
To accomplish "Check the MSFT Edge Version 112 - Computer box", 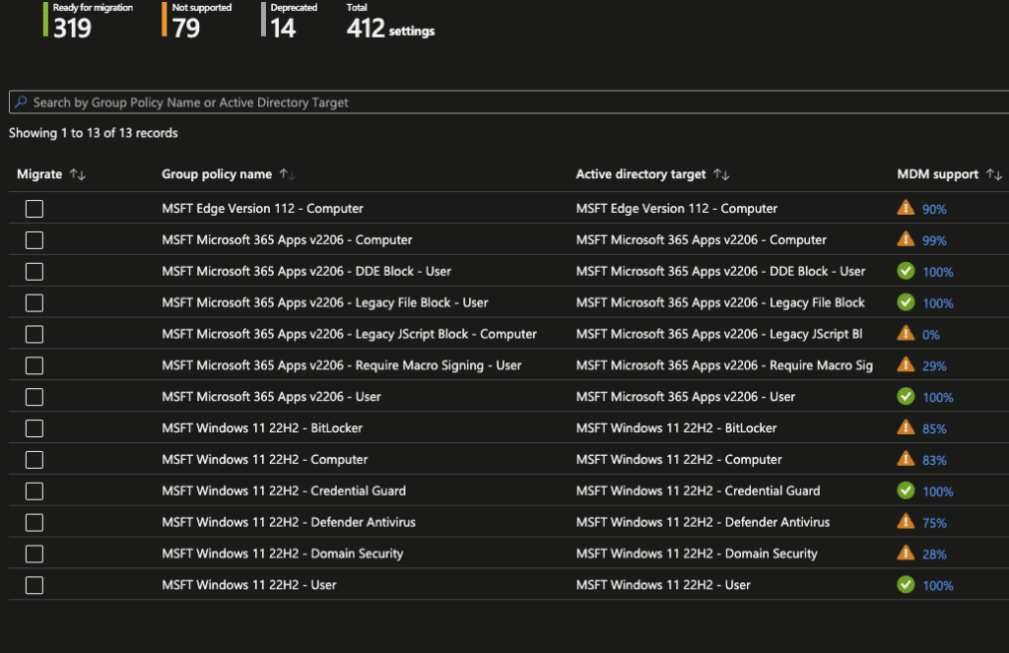I will point(34,209).
